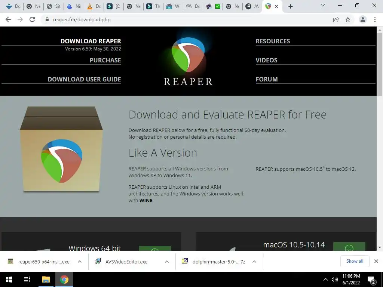This screenshot has width=383, height=287.
Task: Click the browser forward arrow
Action: (x=20, y=19)
